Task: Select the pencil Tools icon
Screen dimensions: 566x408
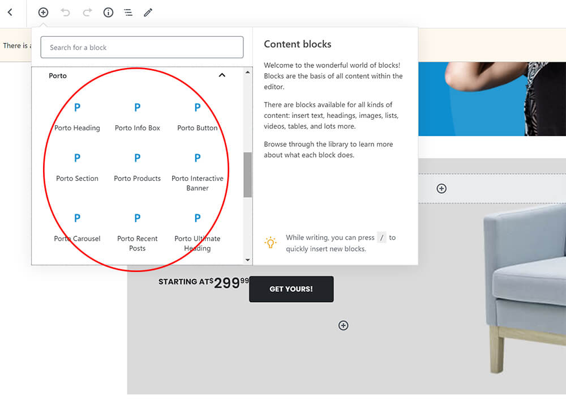Action: pos(148,12)
